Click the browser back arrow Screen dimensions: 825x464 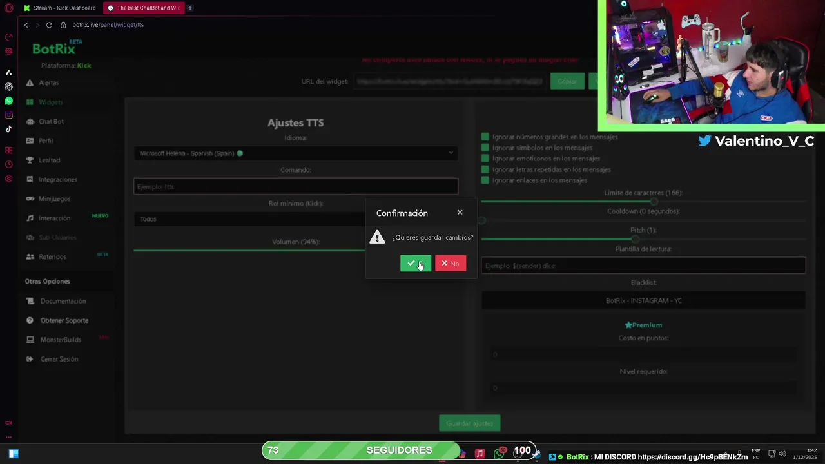(26, 25)
